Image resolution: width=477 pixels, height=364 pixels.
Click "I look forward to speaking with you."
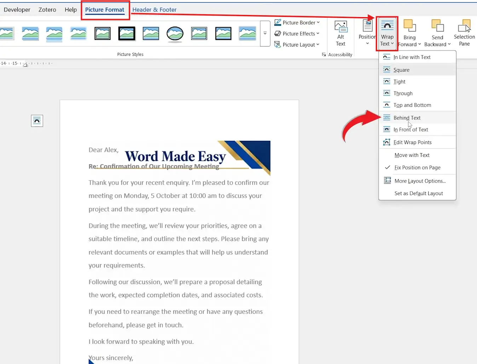[141, 342]
